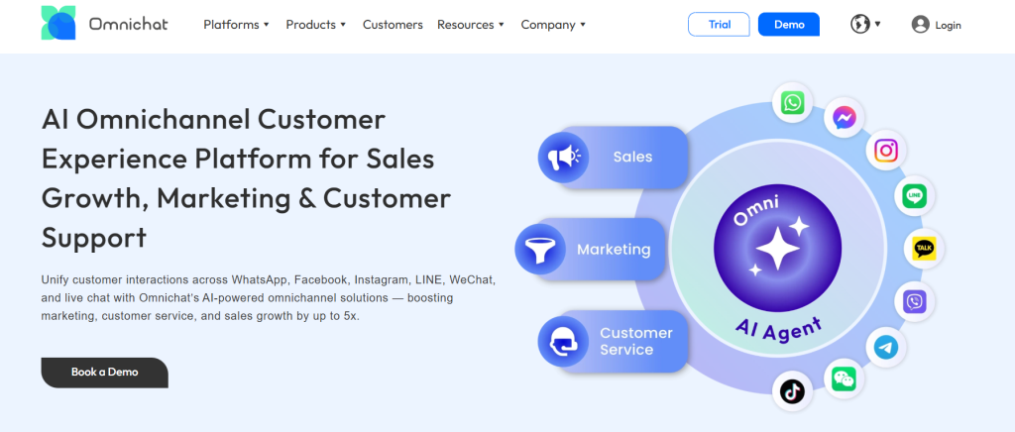Click the KakaoTalk channel icon

pos(924,249)
